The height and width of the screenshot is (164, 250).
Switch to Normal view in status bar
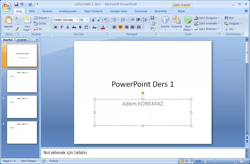click(x=182, y=161)
